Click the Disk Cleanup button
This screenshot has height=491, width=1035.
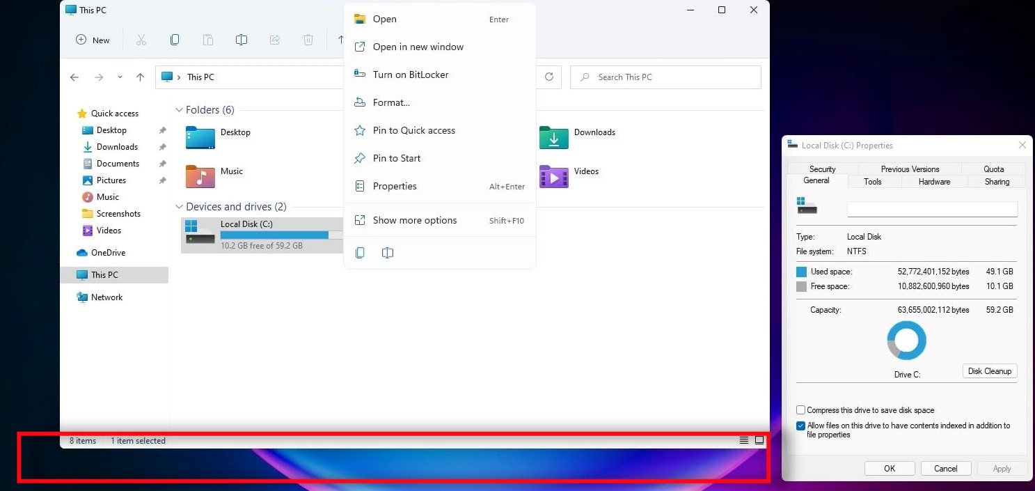(x=990, y=371)
